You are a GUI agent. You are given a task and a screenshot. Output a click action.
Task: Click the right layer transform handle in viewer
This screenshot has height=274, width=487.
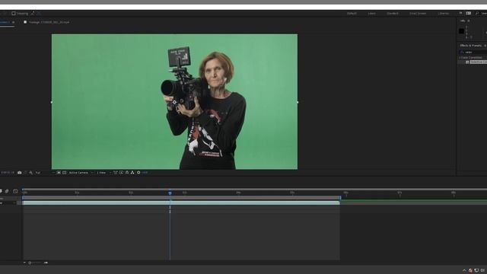tap(298, 102)
